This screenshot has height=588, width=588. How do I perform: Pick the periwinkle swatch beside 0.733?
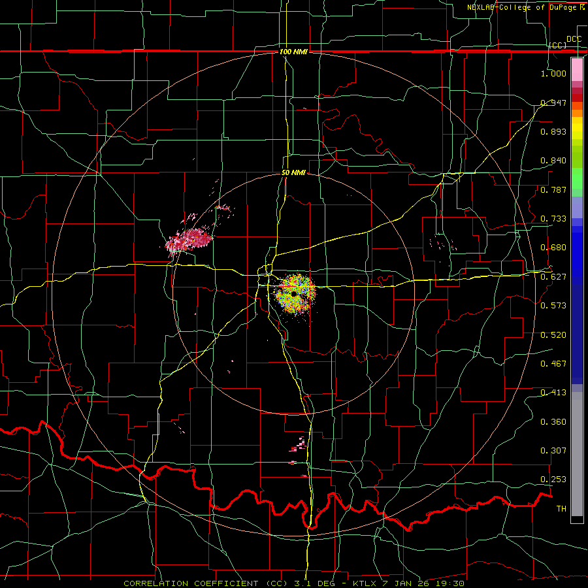click(577, 210)
